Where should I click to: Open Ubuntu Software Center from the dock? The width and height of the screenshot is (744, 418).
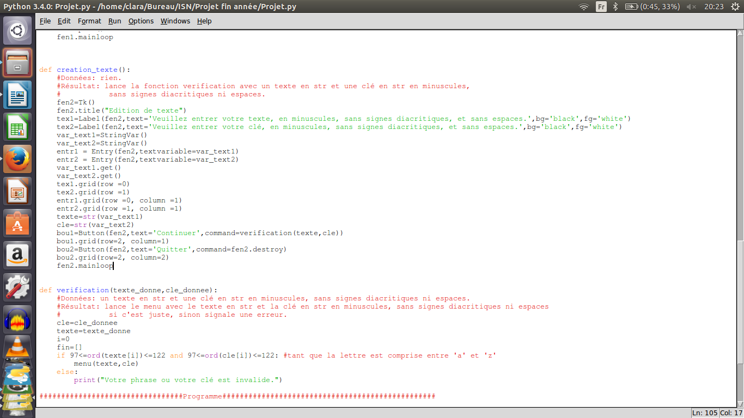[17, 223]
